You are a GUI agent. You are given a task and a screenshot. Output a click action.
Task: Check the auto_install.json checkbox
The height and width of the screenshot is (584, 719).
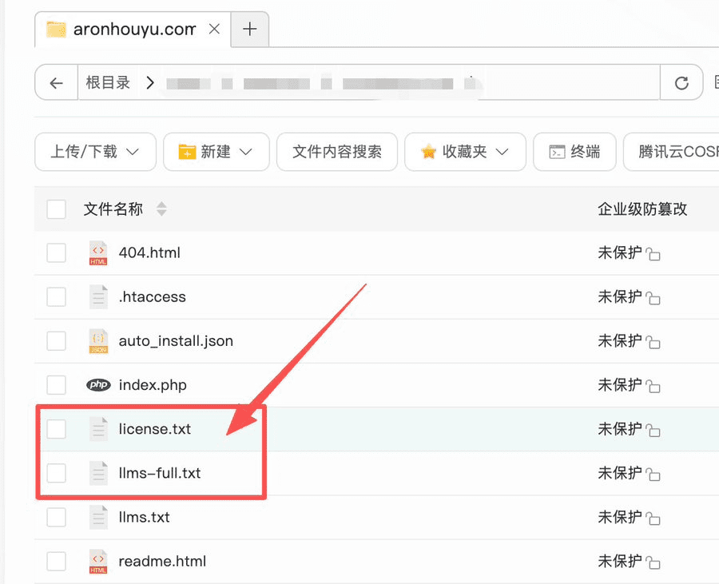57,341
